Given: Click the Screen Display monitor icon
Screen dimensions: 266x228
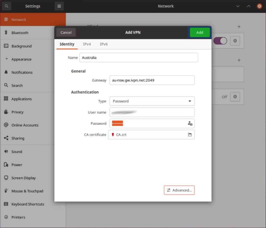Looking at the screenshot, I should (6, 178).
